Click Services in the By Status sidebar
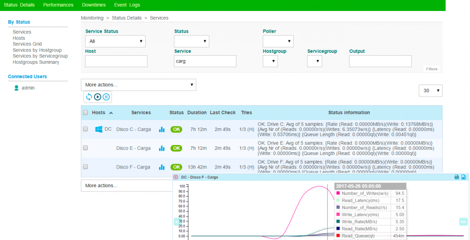470x240 pixels. pyautogui.click(x=22, y=32)
